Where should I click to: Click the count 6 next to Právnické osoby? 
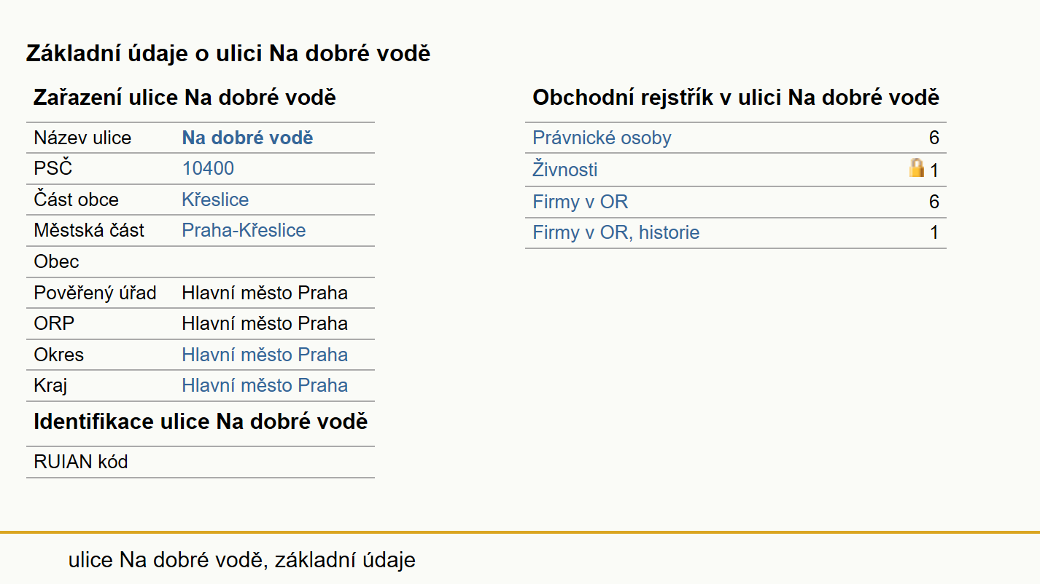pos(934,138)
